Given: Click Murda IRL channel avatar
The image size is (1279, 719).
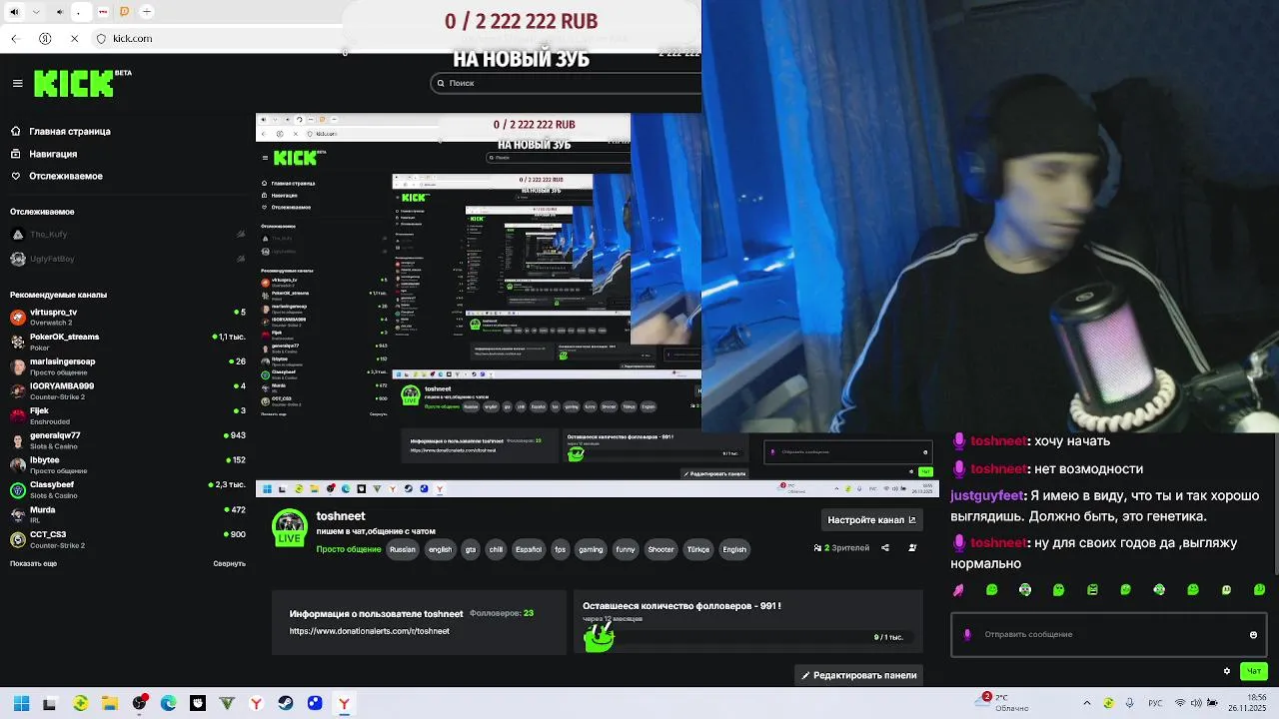Looking at the screenshot, I should coord(18,514).
